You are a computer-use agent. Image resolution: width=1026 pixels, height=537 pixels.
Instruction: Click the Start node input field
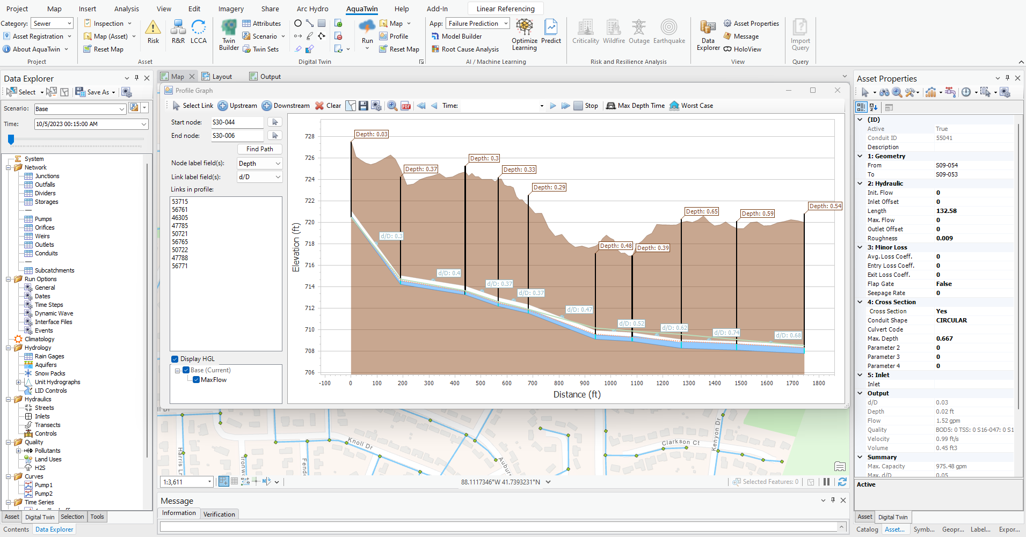tap(236, 122)
